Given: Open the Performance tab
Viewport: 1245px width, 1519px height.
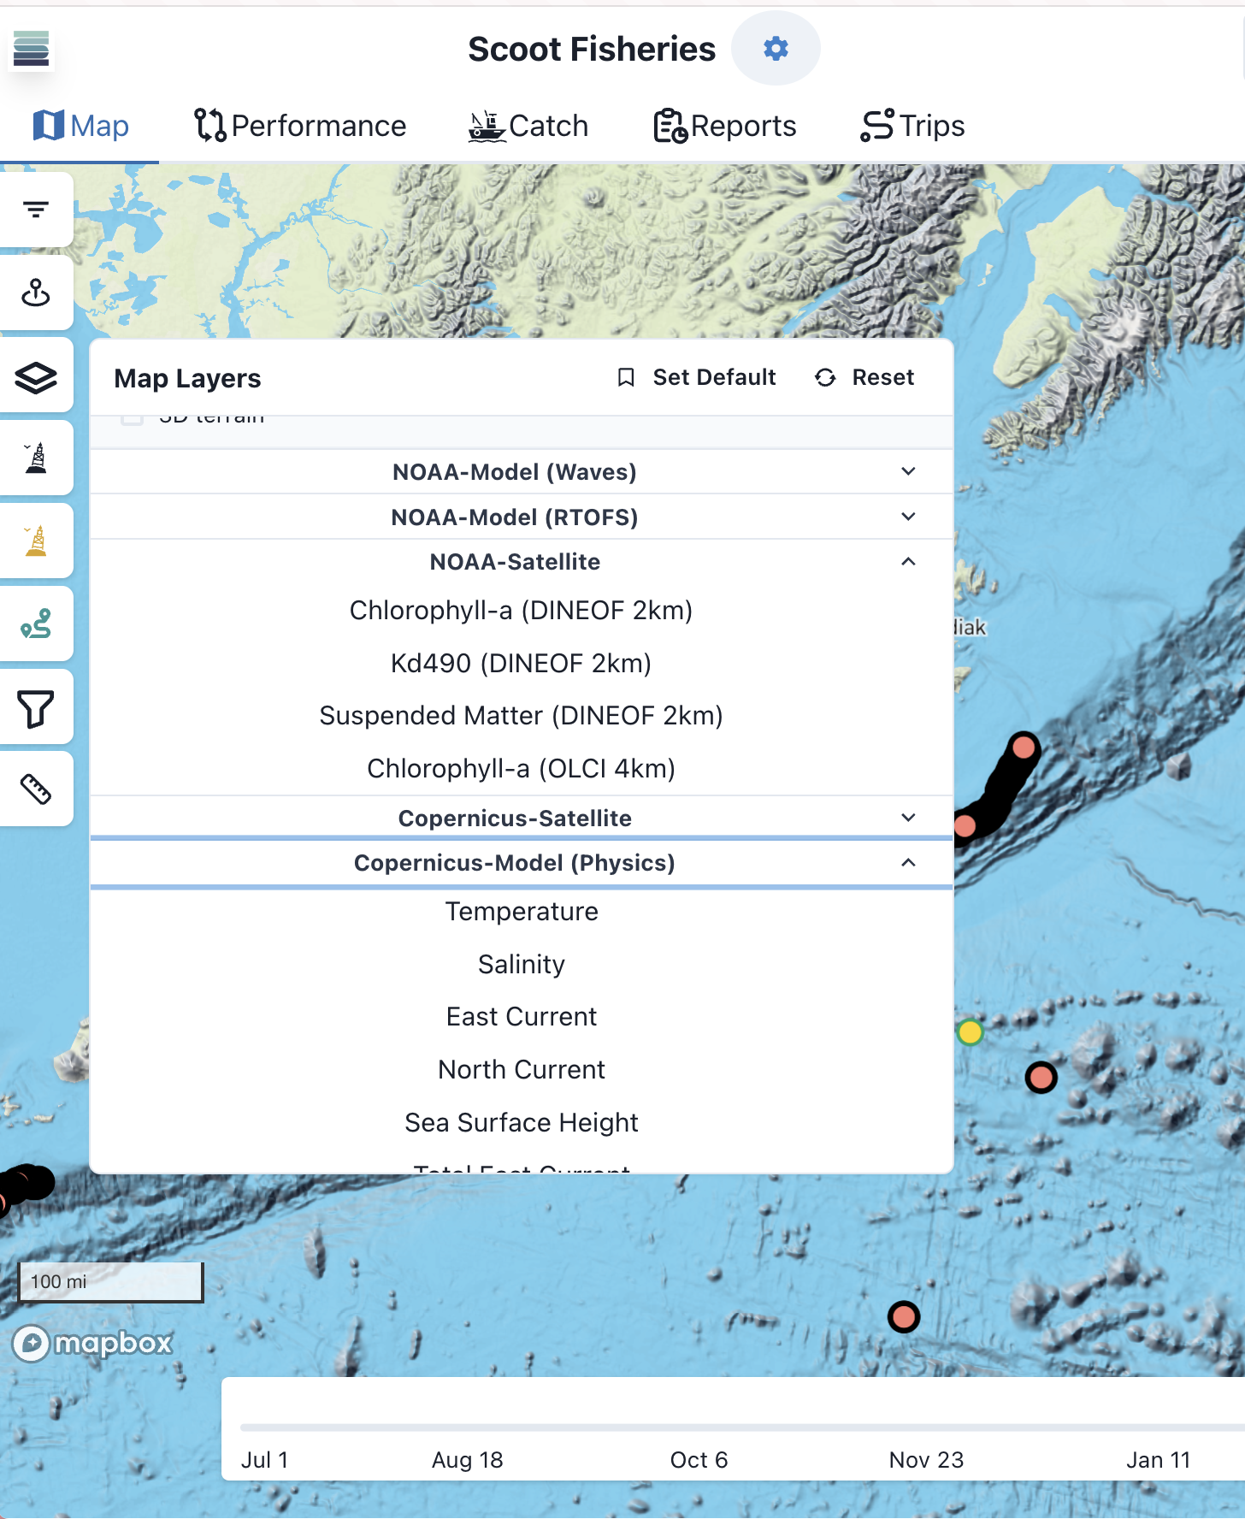Looking at the screenshot, I should 300,126.
